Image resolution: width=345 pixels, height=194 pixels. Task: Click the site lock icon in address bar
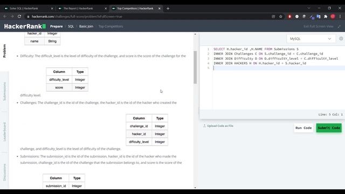[x=28, y=17]
